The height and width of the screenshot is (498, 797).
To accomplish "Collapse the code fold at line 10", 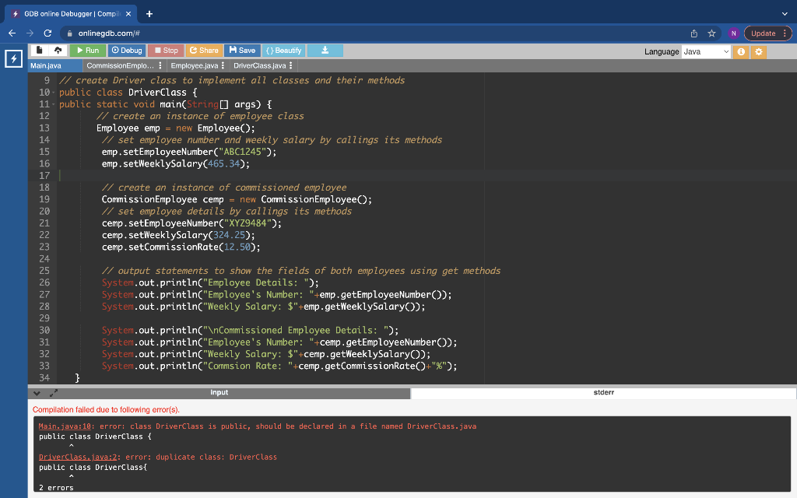I will (54, 93).
